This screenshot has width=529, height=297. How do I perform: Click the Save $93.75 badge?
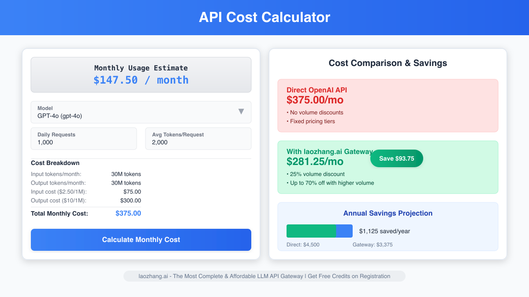pos(396,158)
